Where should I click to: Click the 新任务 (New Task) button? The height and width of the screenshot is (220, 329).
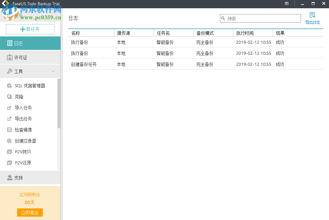tap(30, 29)
